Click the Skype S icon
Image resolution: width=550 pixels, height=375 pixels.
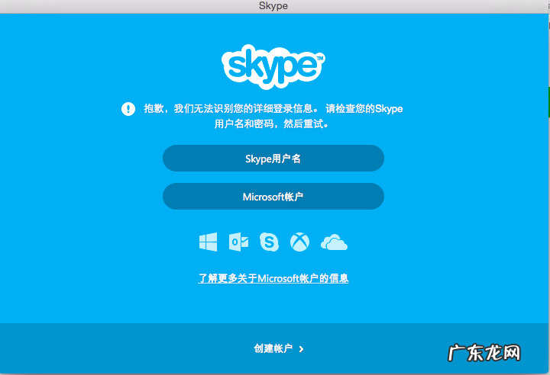(269, 242)
